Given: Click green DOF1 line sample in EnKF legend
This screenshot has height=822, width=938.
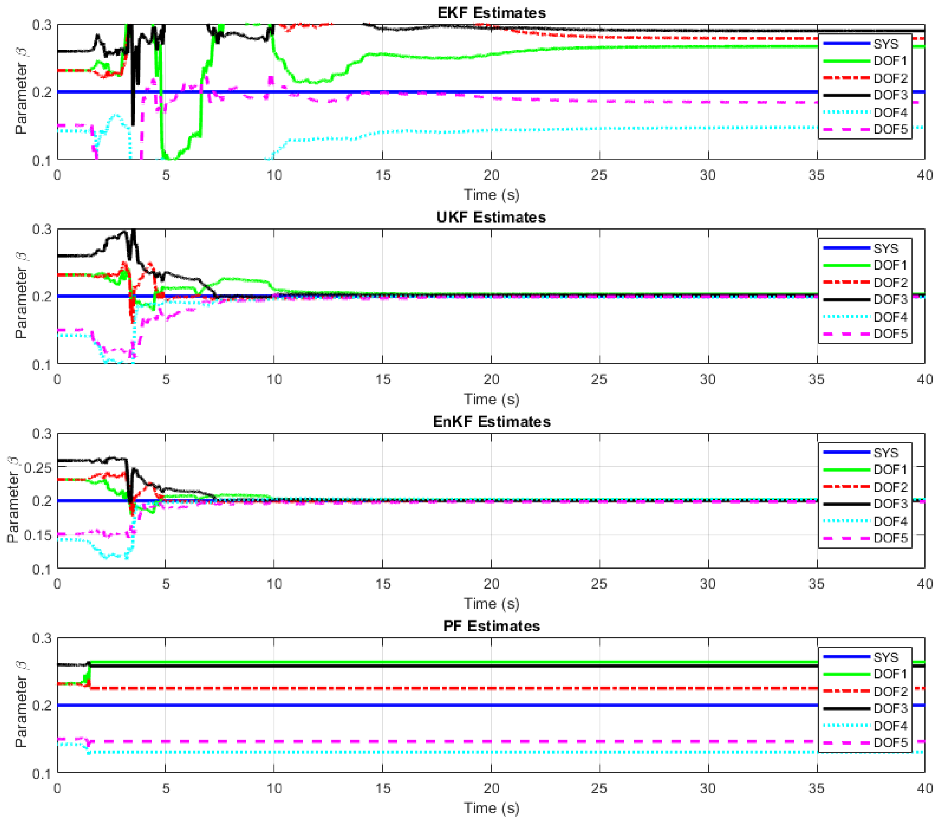Looking at the screenshot, I should [x=846, y=470].
